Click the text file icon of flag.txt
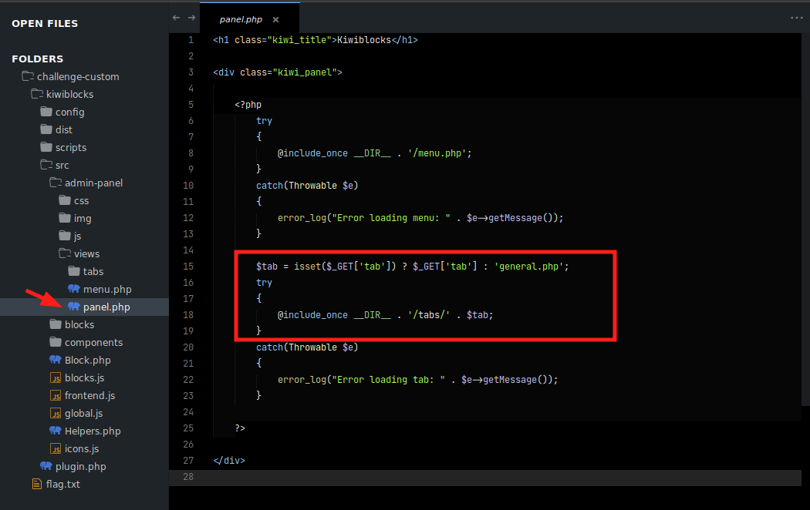810x510 pixels. pos(37,485)
